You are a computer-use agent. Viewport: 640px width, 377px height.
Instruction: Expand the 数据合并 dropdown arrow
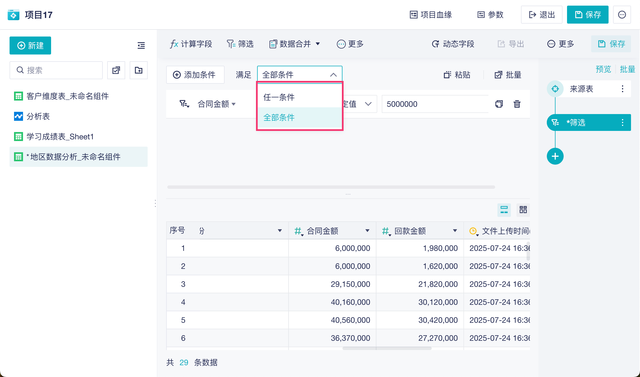[x=318, y=44]
